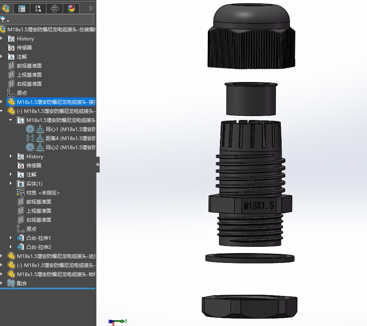Click the M18X1.5 engraved body in viewport
This screenshot has height=326, width=367.
click(x=251, y=183)
